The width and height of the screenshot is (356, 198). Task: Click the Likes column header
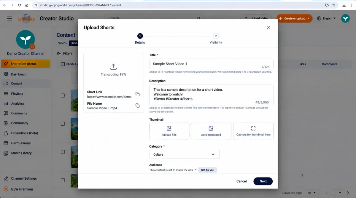point(302,64)
